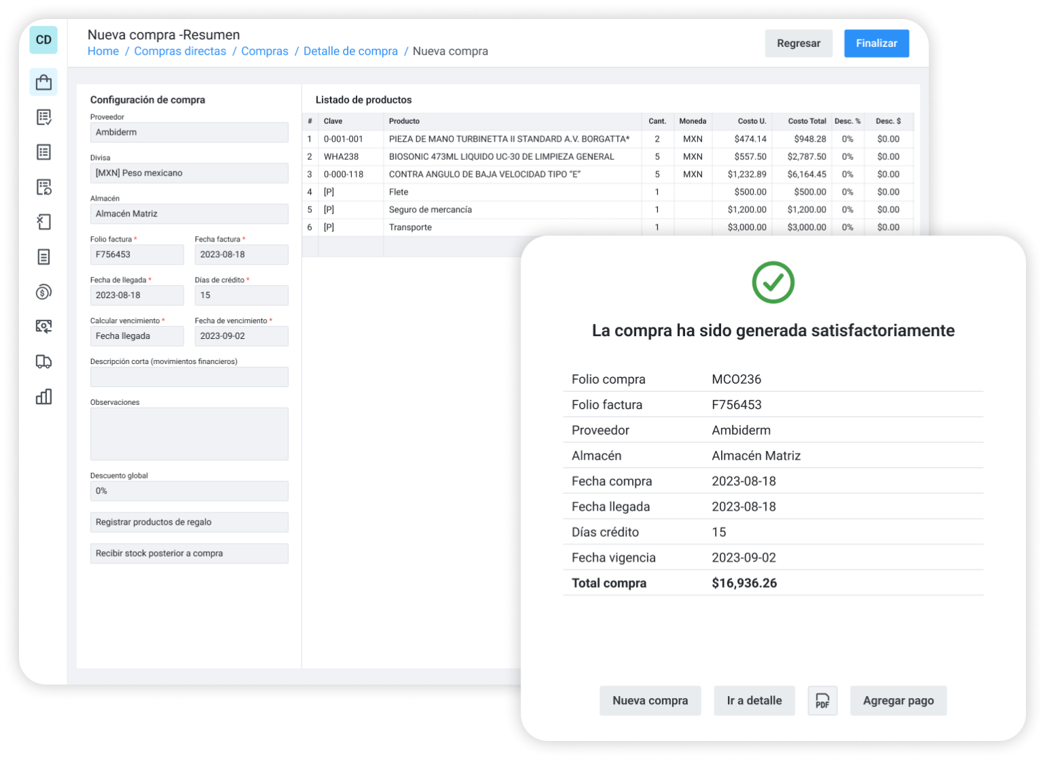Open the dollar coin payments icon

(44, 292)
